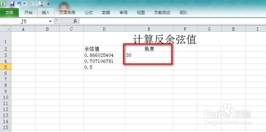Select column D header
266x132 pixels.
tap(104, 29)
